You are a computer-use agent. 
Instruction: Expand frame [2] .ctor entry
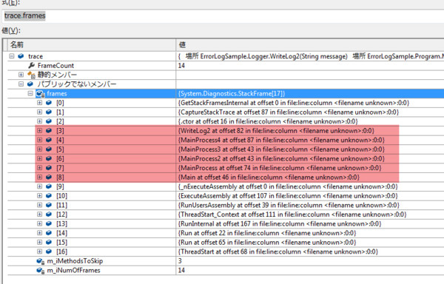40,121
